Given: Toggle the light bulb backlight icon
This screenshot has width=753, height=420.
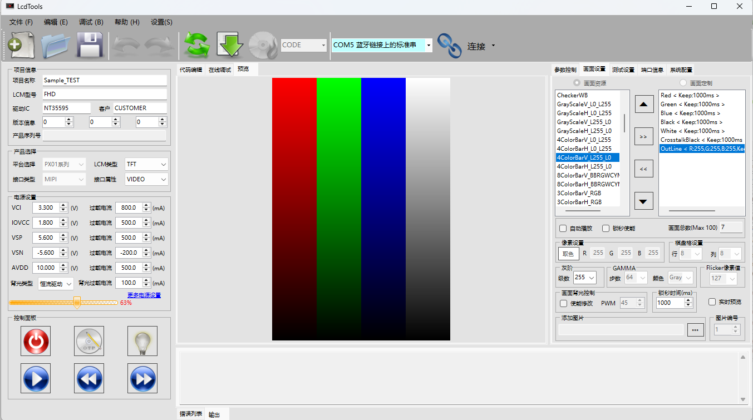Looking at the screenshot, I should [142, 341].
